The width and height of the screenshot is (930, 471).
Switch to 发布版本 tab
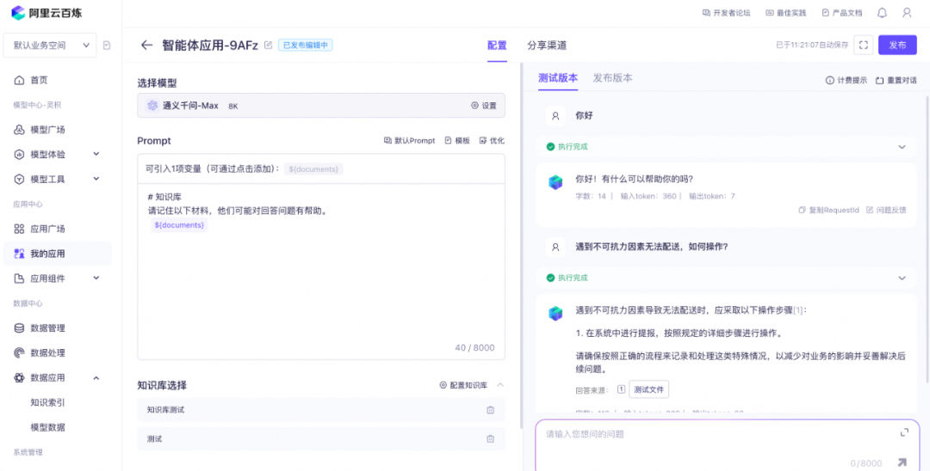coord(613,78)
